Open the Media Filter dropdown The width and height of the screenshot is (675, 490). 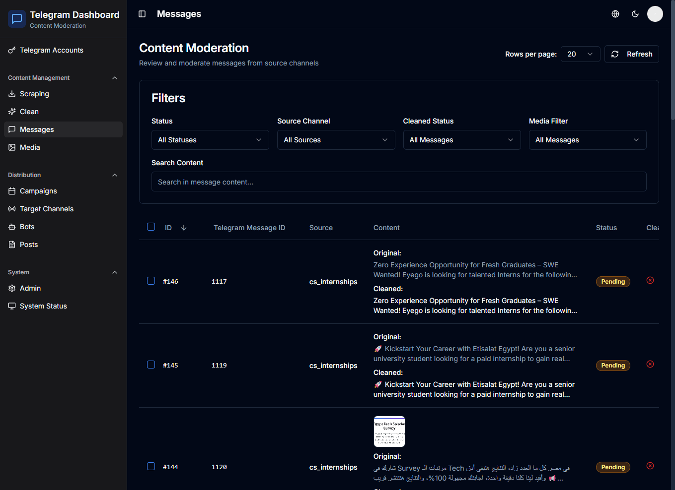coord(588,140)
